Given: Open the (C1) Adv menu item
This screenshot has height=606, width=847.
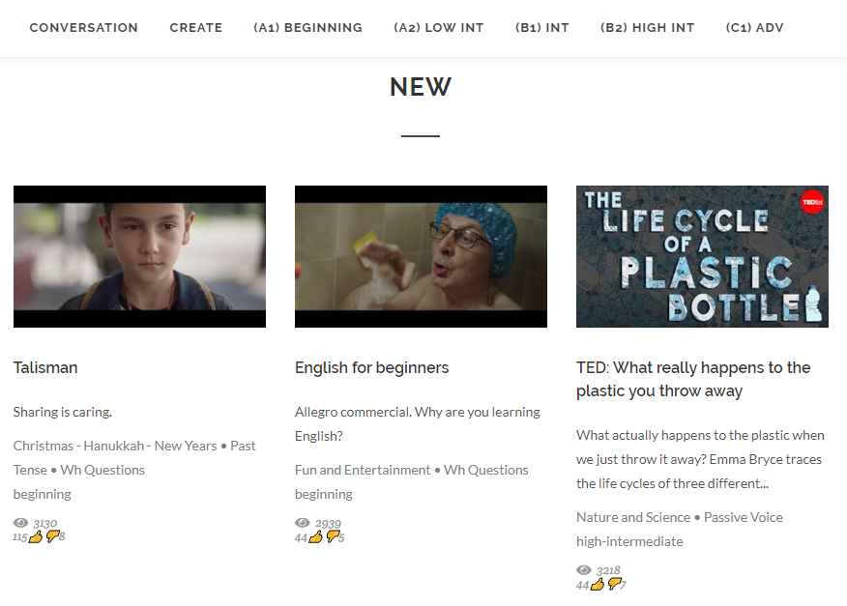Looking at the screenshot, I should coord(754,27).
